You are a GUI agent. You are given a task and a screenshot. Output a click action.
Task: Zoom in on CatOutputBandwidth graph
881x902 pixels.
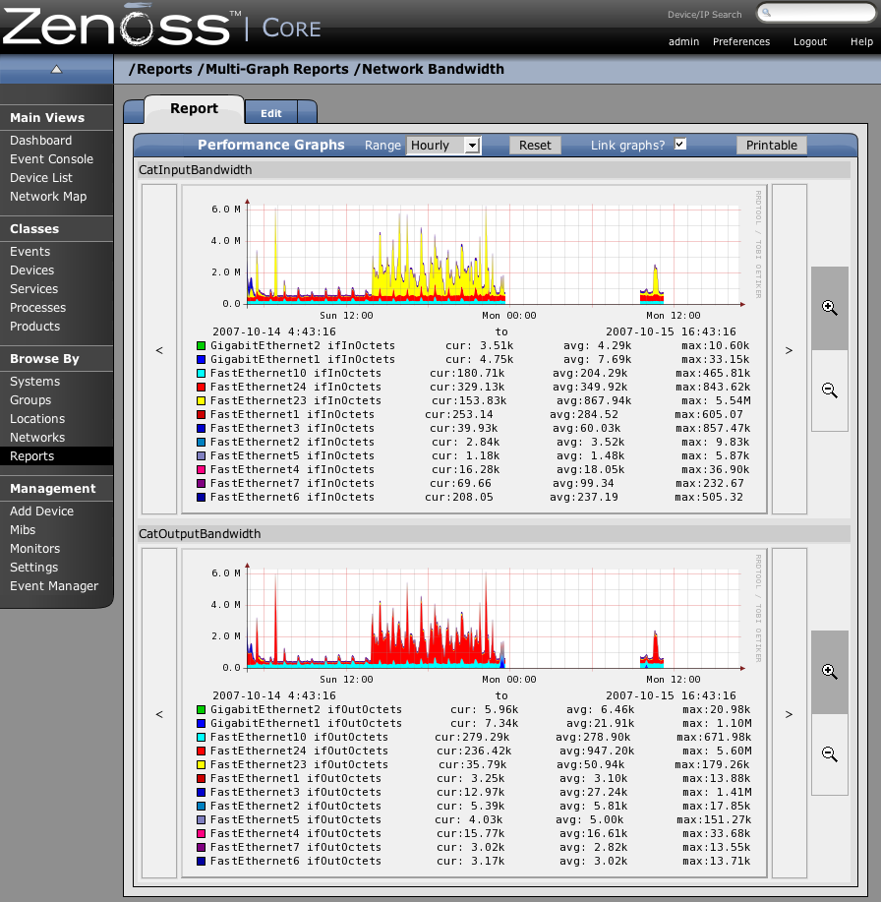829,672
